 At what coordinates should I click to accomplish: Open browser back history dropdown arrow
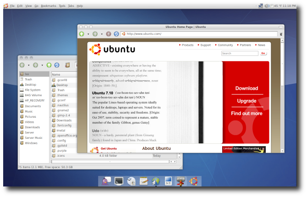(88, 34)
